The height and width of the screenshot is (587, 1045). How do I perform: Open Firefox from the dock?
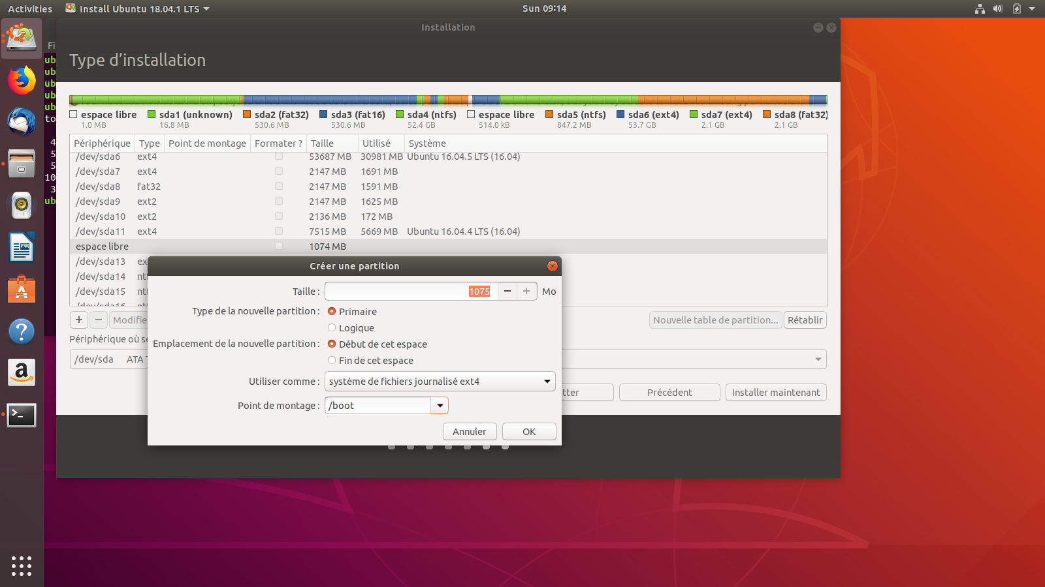point(22,81)
